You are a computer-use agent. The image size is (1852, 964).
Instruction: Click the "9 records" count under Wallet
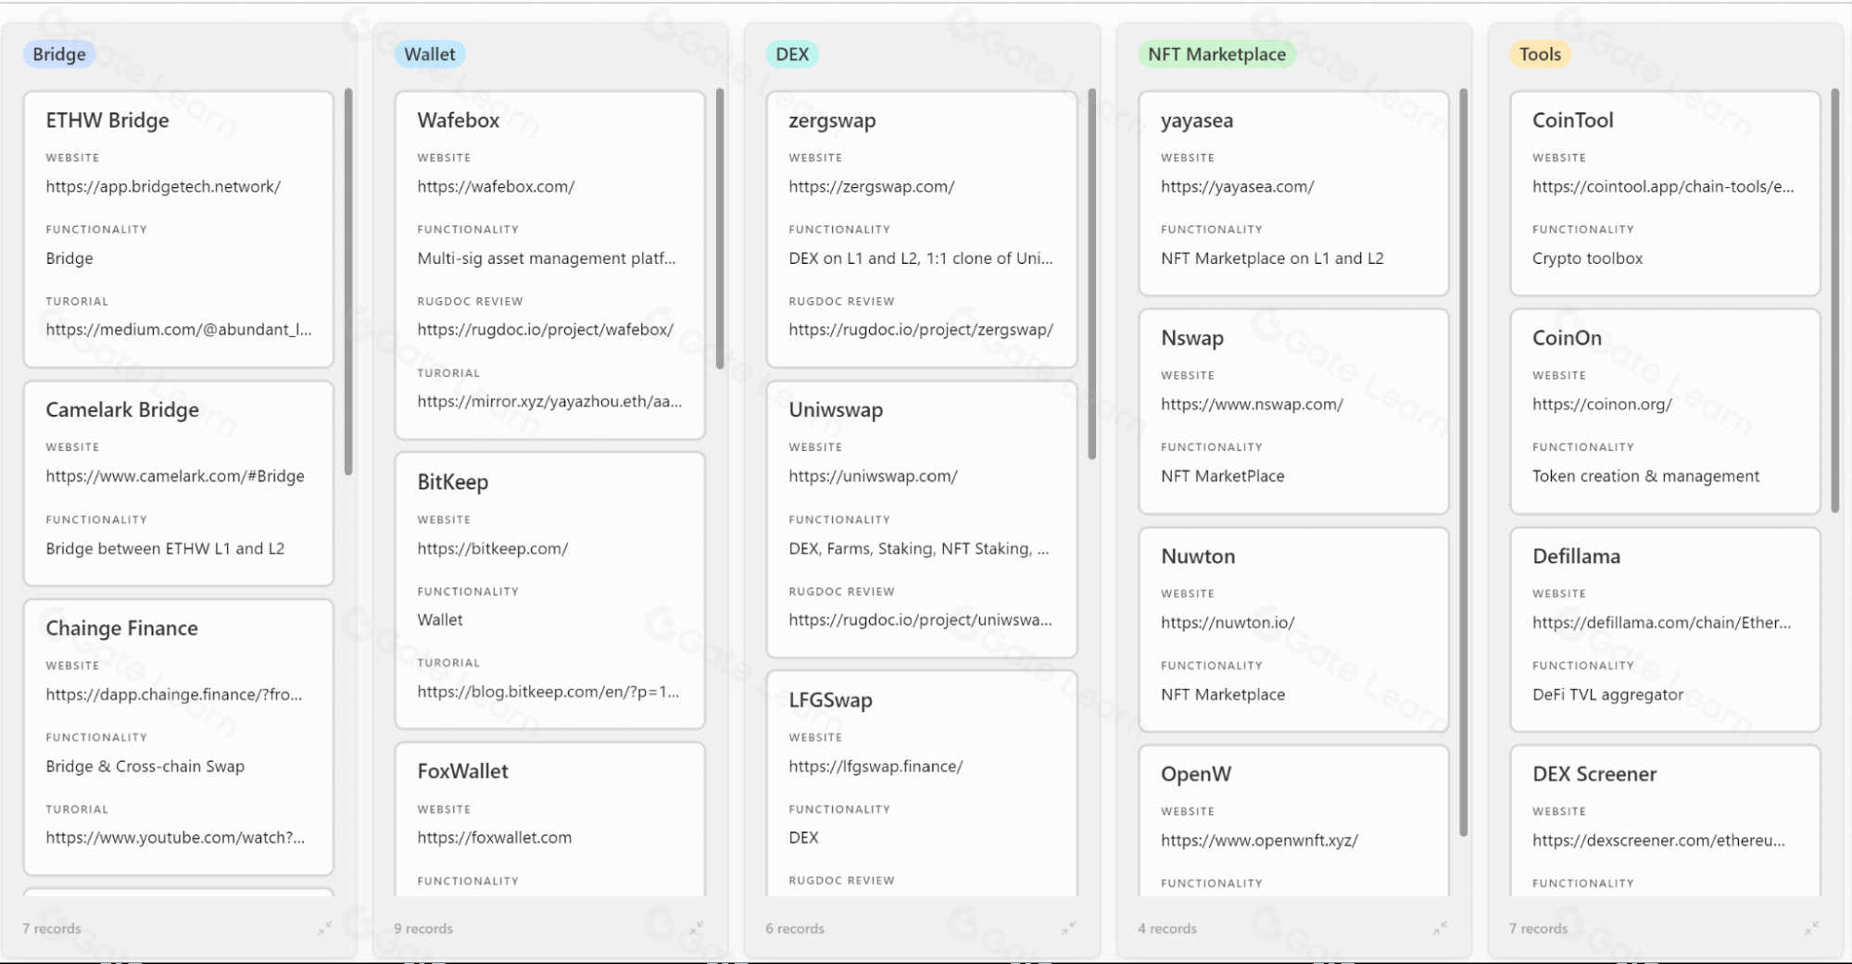click(423, 928)
